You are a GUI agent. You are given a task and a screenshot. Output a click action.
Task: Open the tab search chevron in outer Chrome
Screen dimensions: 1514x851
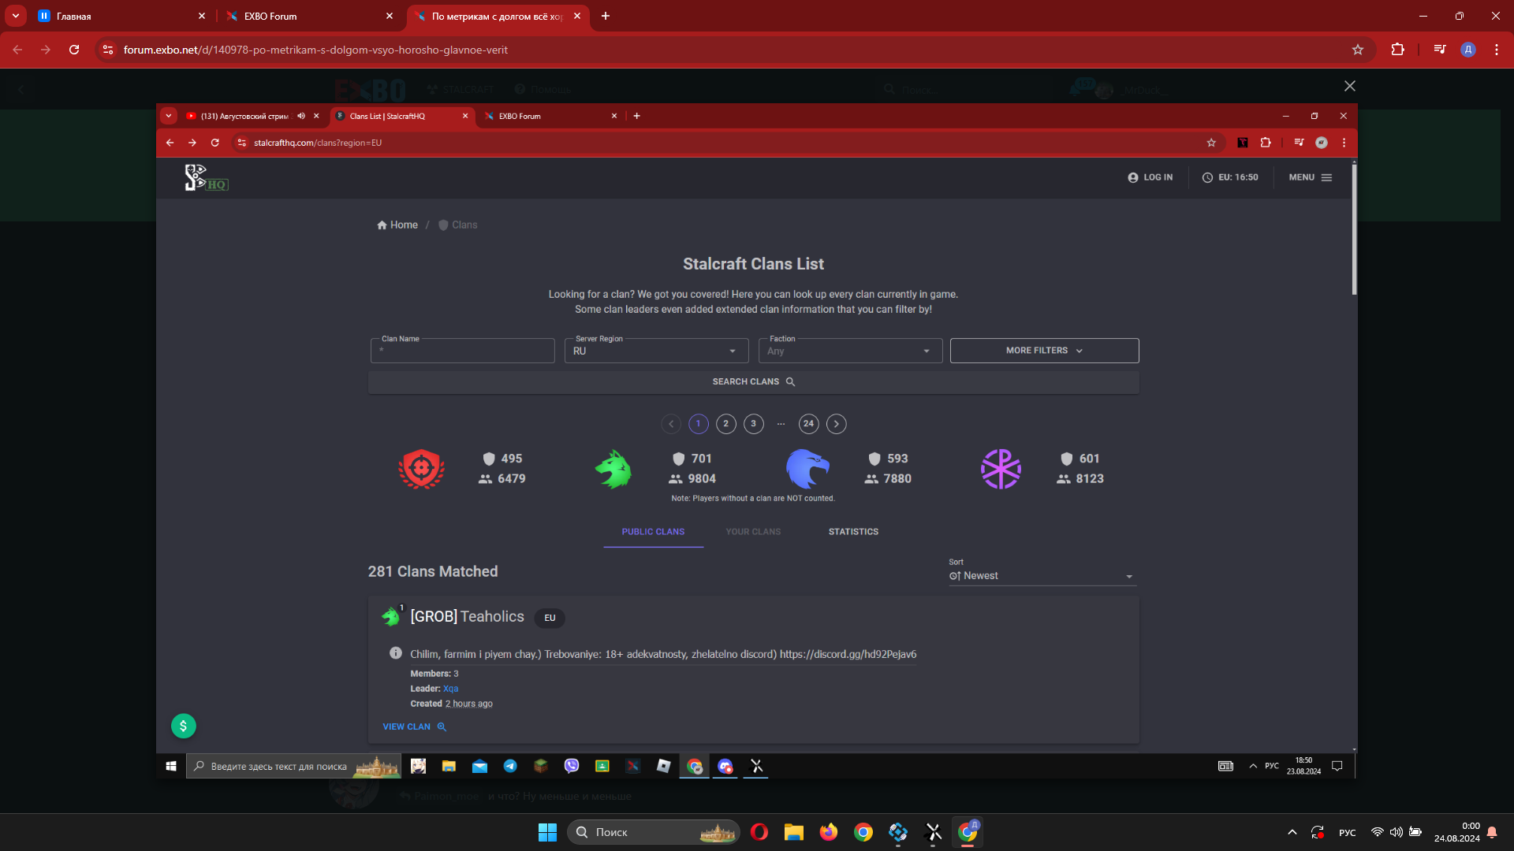(15, 16)
